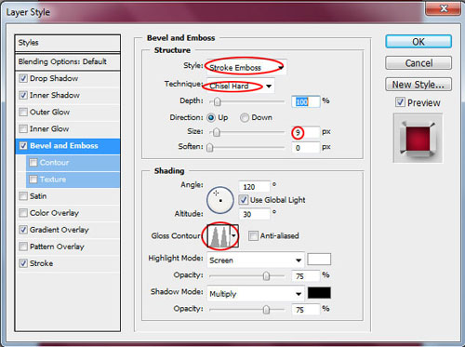Click the OK button

coord(418,42)
